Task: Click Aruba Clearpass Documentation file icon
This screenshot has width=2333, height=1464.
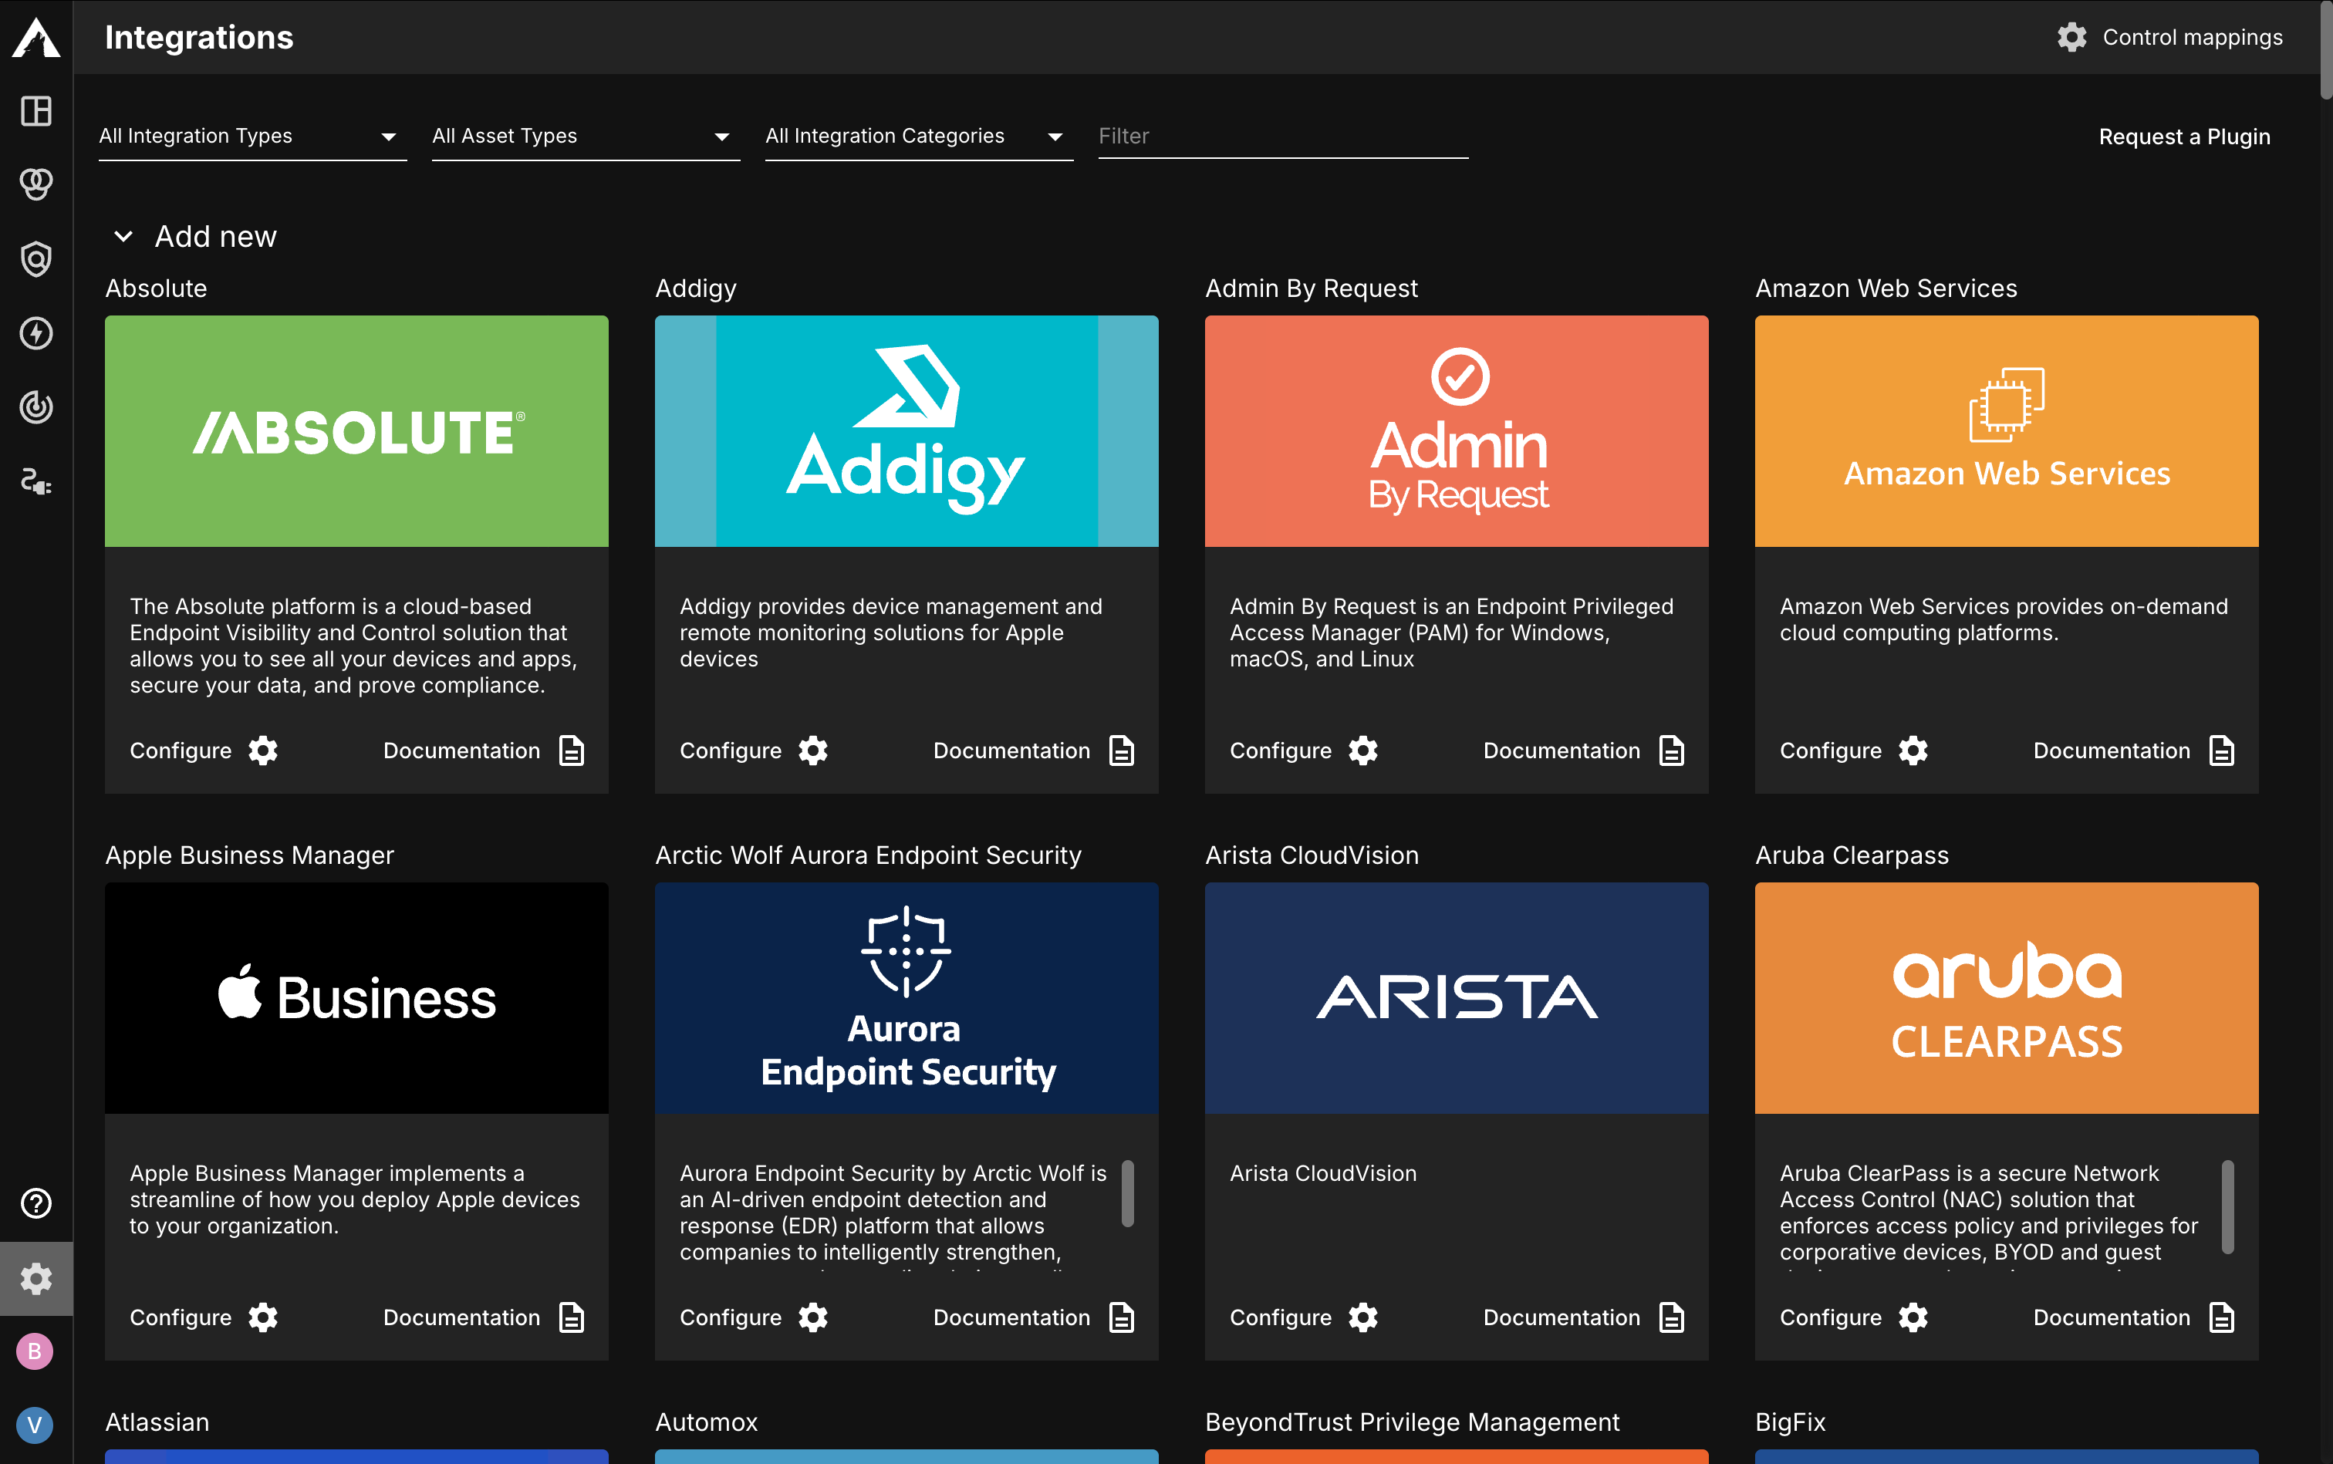Action: (x=2222, y=1317)
